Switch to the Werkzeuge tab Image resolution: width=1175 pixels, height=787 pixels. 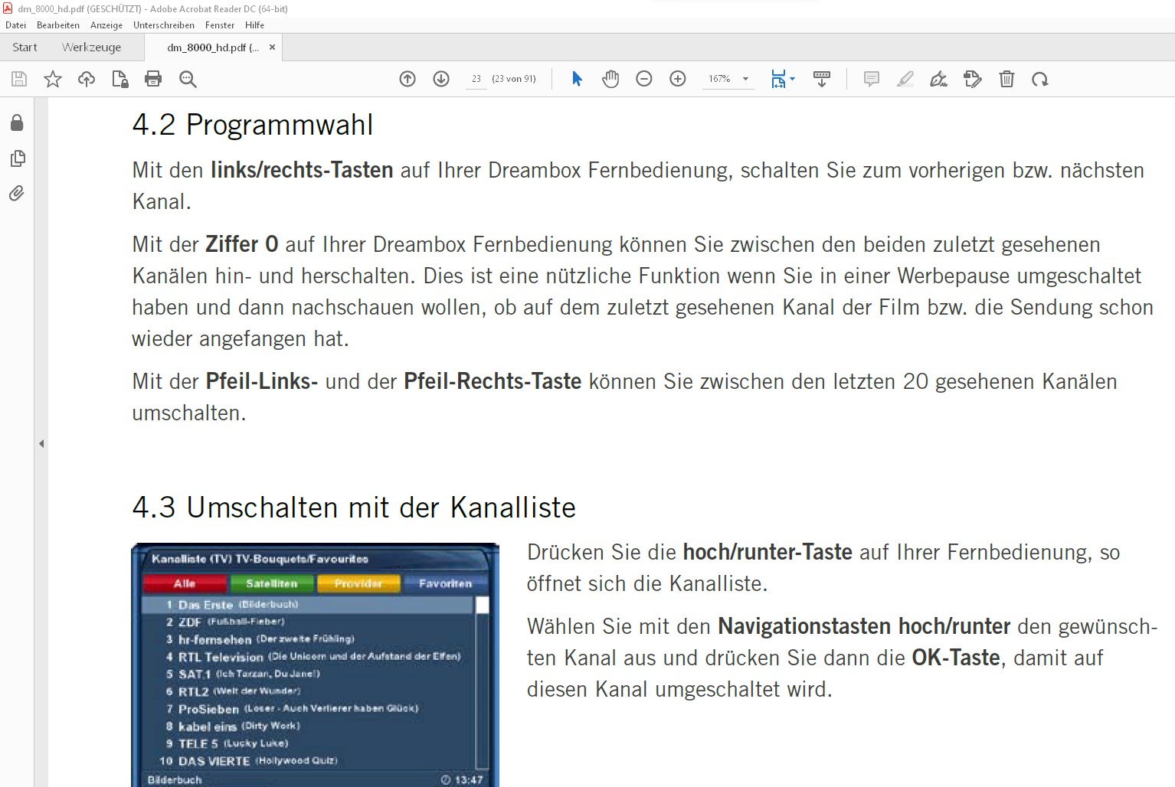tap(92, 47)
